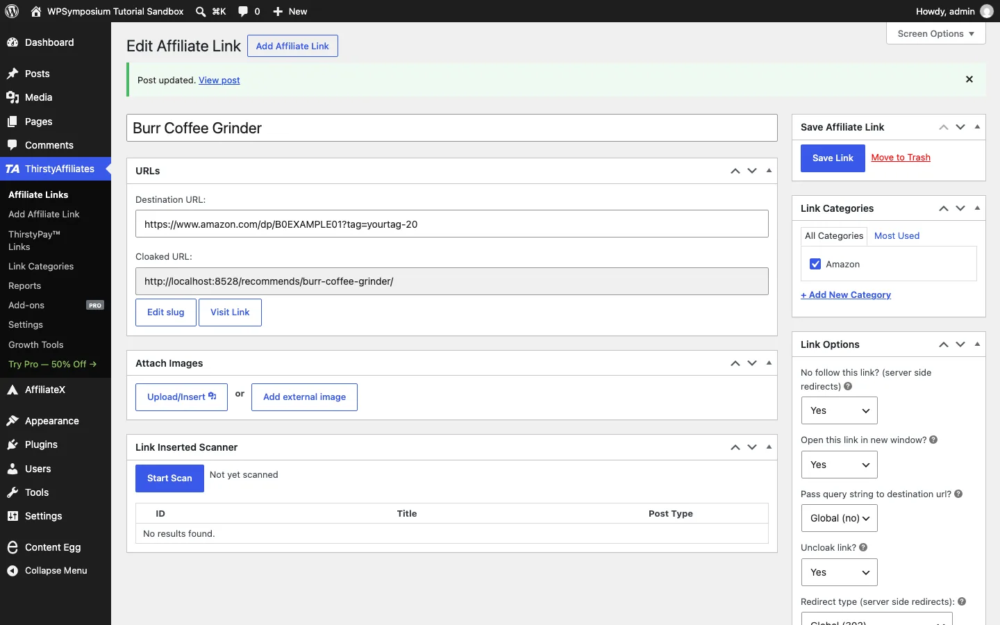Open the Open in new window dropdown
The image size is (1000, 625).
coord(839,465)
